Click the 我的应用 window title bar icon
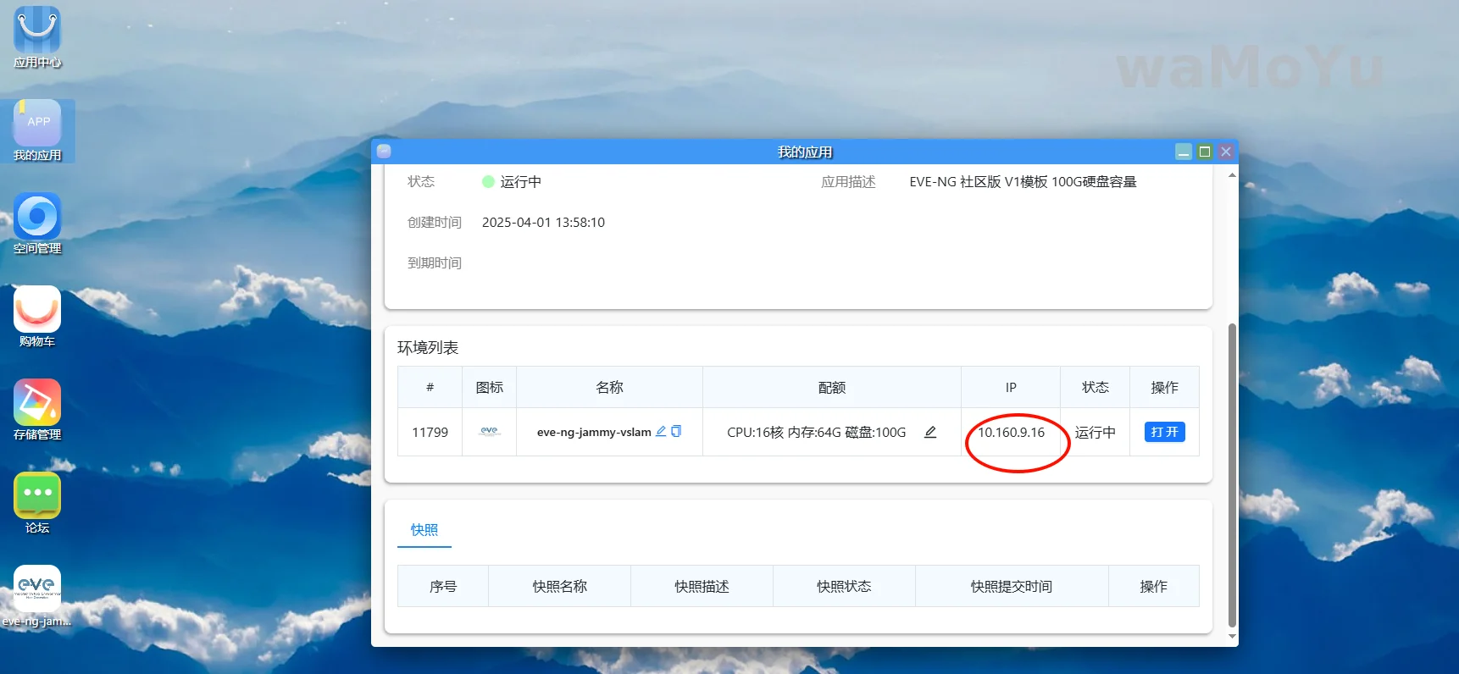 click(x=384, y=152)
